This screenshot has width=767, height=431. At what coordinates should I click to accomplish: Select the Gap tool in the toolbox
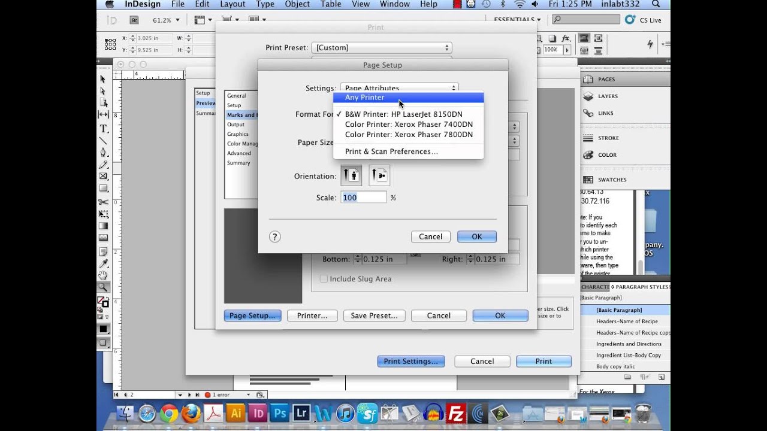point(103,114)
